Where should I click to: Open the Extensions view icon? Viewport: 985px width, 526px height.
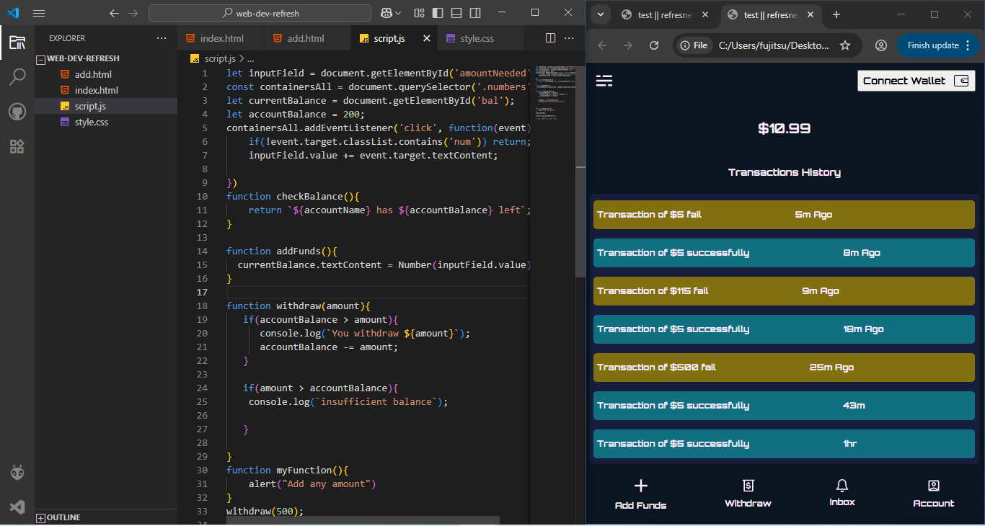point(17,147)
